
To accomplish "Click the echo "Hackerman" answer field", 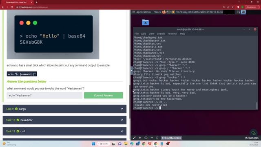I will point(44,95).
